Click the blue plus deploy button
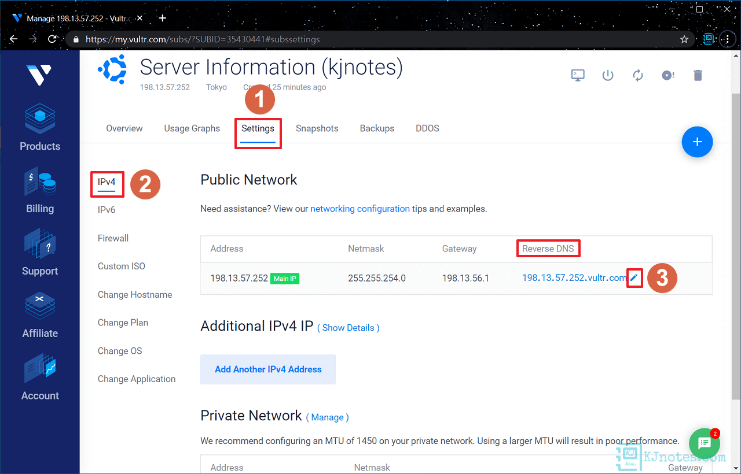 pyautogui.click(x=697, y=142)
